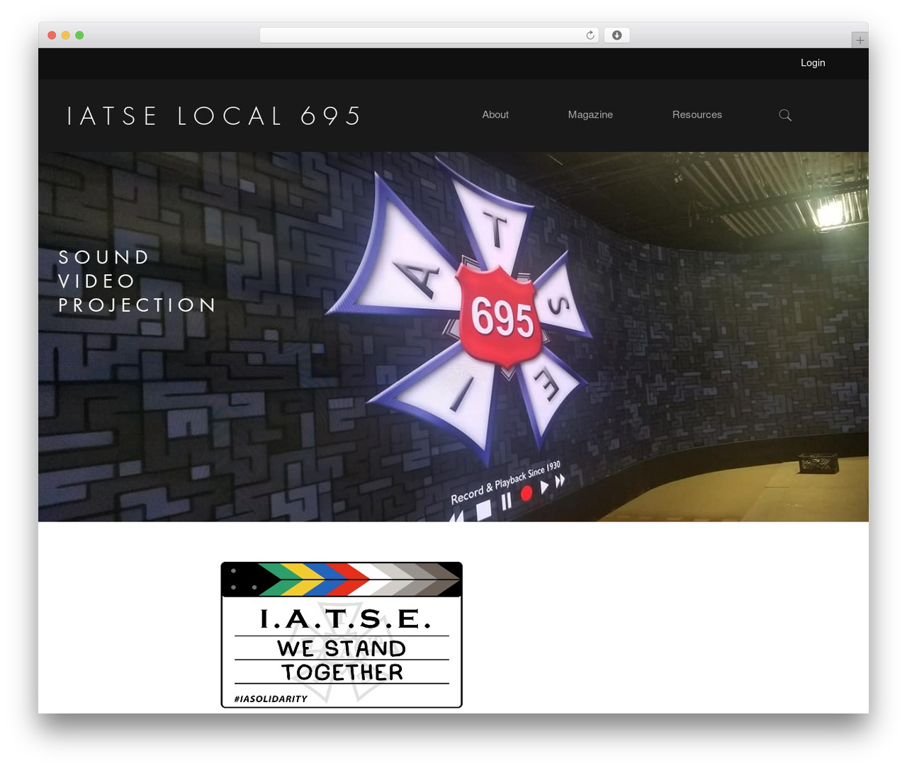Open the About menu

click(x=495, y=115)
